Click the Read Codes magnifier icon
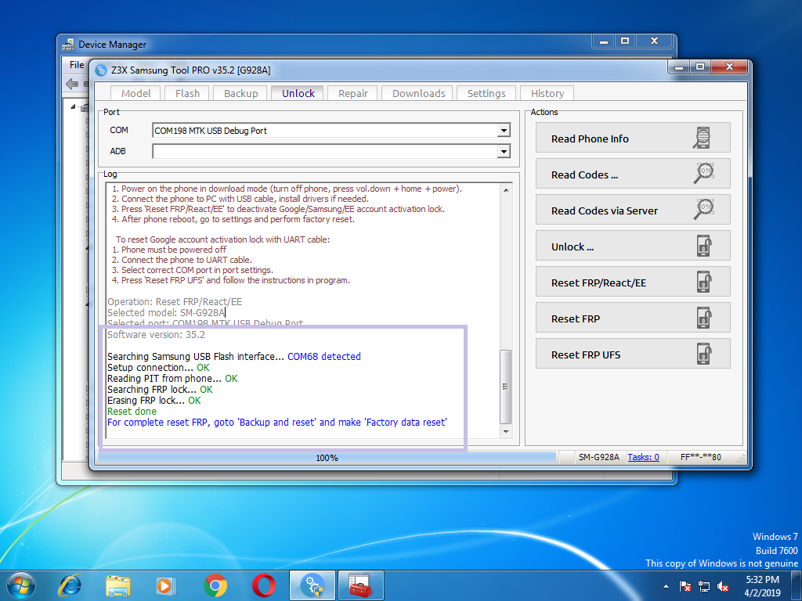This screenshot has height=601, width=802. click(704, 173)
